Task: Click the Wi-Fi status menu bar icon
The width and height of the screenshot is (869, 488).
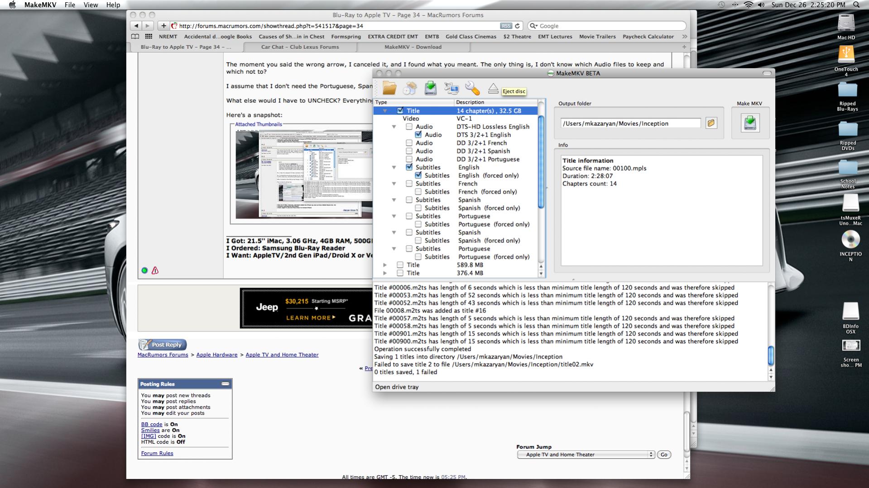Action: (x=748, y=5)
